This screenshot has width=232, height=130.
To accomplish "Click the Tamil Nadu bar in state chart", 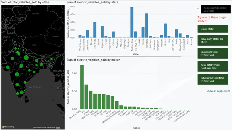I will 95,30.
